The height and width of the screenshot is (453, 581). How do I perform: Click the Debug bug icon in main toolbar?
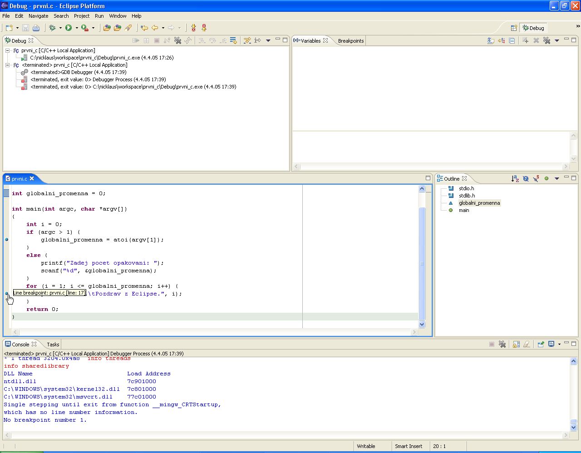[x=53, y=28]
